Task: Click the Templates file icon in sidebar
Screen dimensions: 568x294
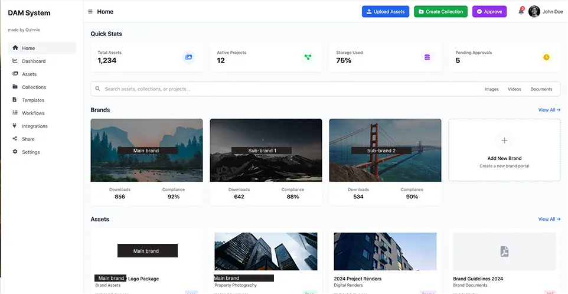Action: coord(15,100)
